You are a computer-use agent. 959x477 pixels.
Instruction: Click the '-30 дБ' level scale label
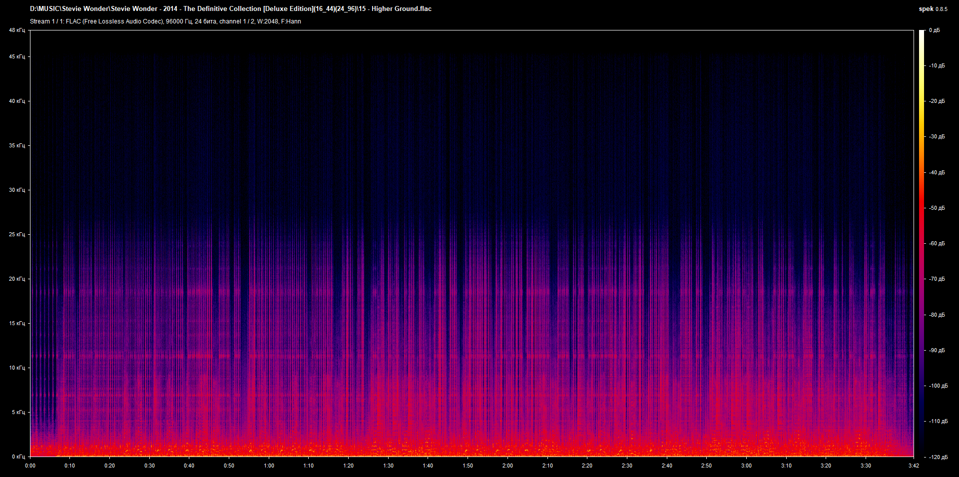coord(937,137)
